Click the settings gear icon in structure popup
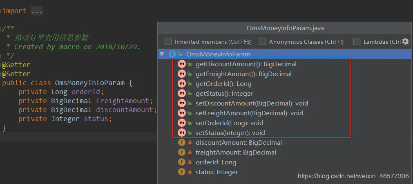This screenshot has width=413, height=184. 406,41
